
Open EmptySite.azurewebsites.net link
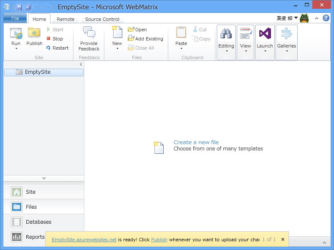coord(84,240)
